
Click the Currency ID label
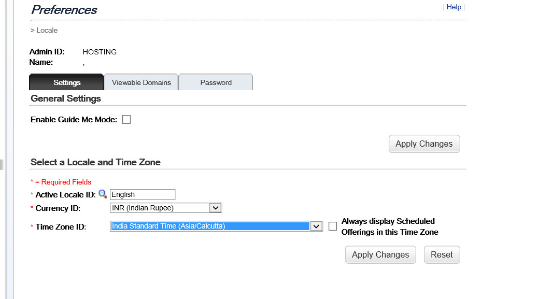point(58,208)
